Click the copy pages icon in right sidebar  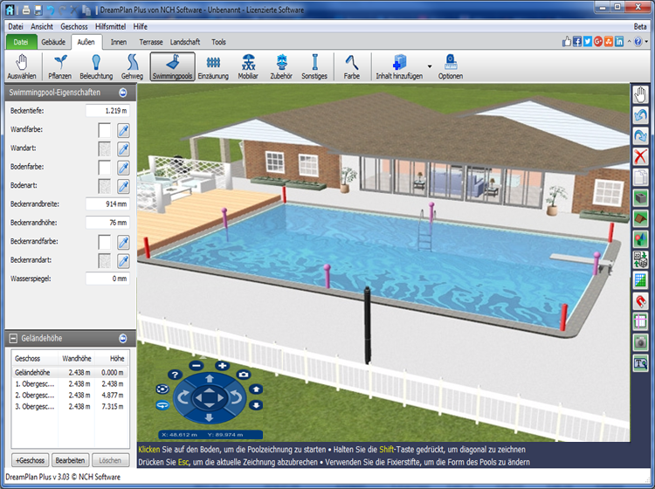(640, 177)
